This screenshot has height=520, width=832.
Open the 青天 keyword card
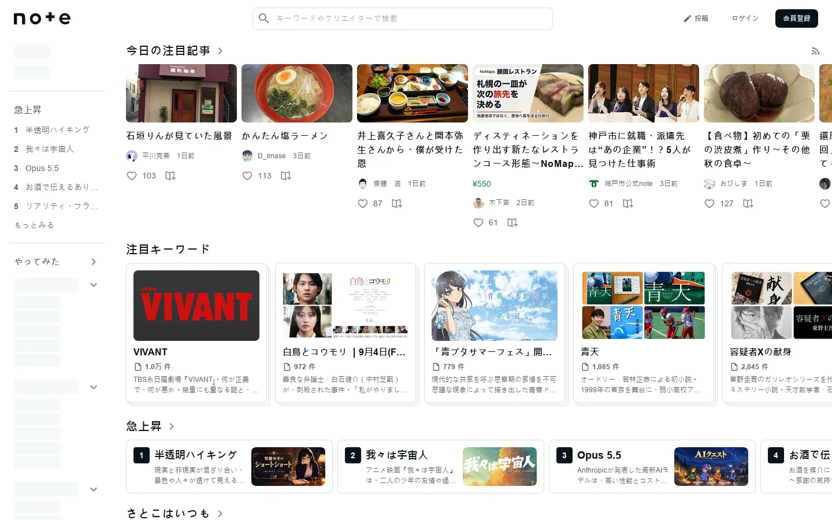[644, 335]
